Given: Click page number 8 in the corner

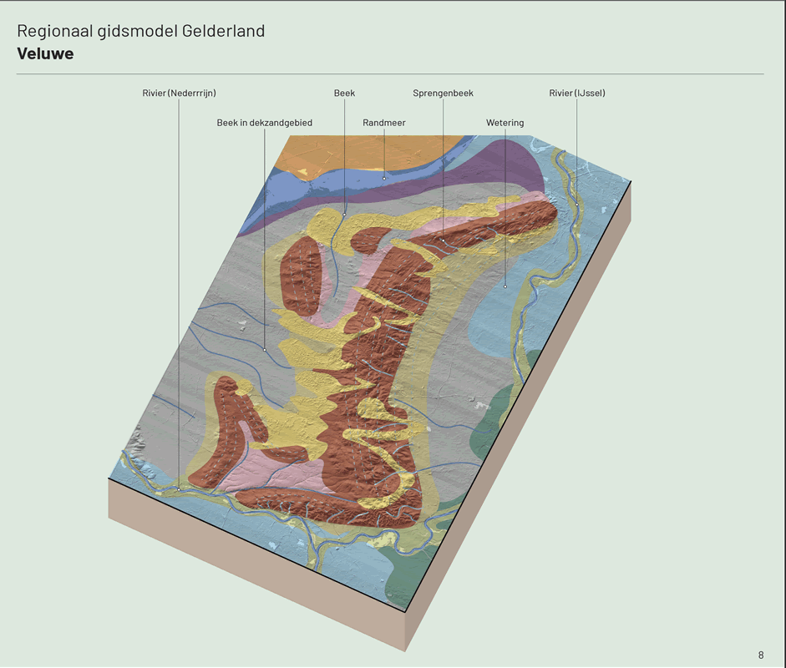Looking at the screenshot, I should pos(760,655).
